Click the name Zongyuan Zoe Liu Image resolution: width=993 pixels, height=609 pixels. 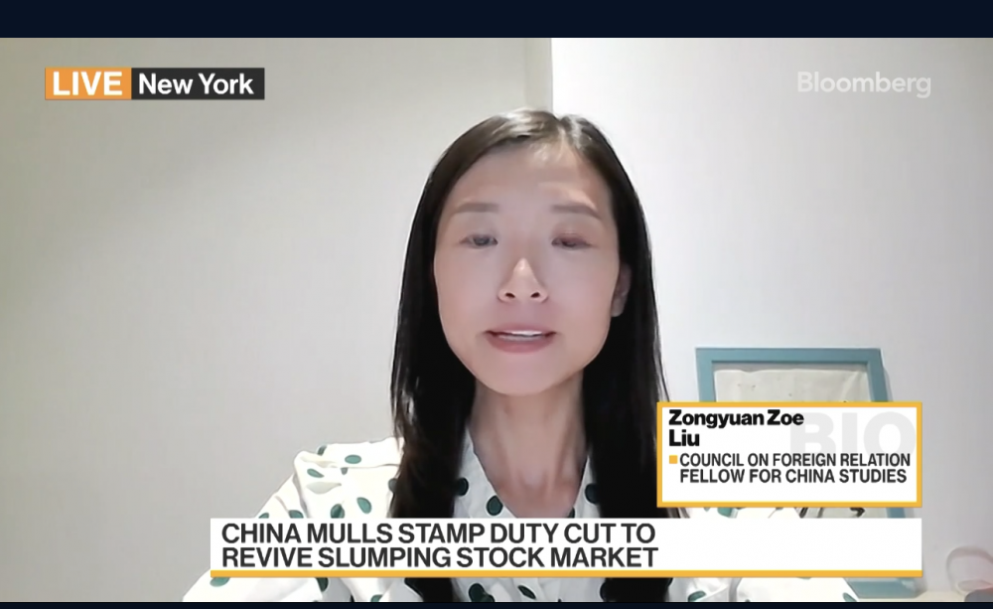[x=736, y=428]
